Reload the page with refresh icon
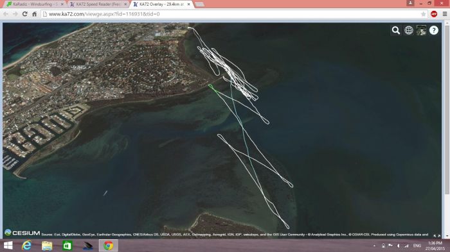Image resolution: width=450 pixels, height=252 pixels. (x=25, y=14)
